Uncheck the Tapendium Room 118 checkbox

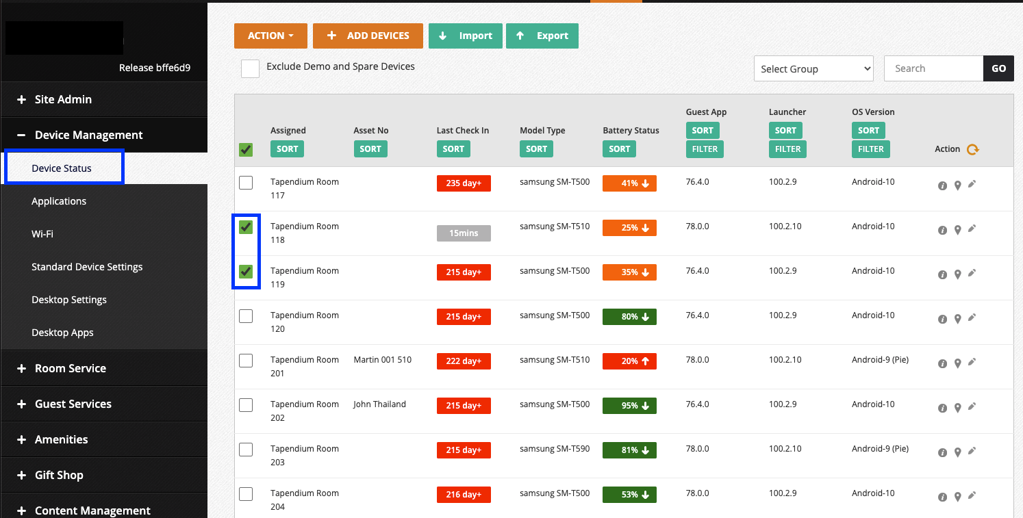(x=246, y=227)
